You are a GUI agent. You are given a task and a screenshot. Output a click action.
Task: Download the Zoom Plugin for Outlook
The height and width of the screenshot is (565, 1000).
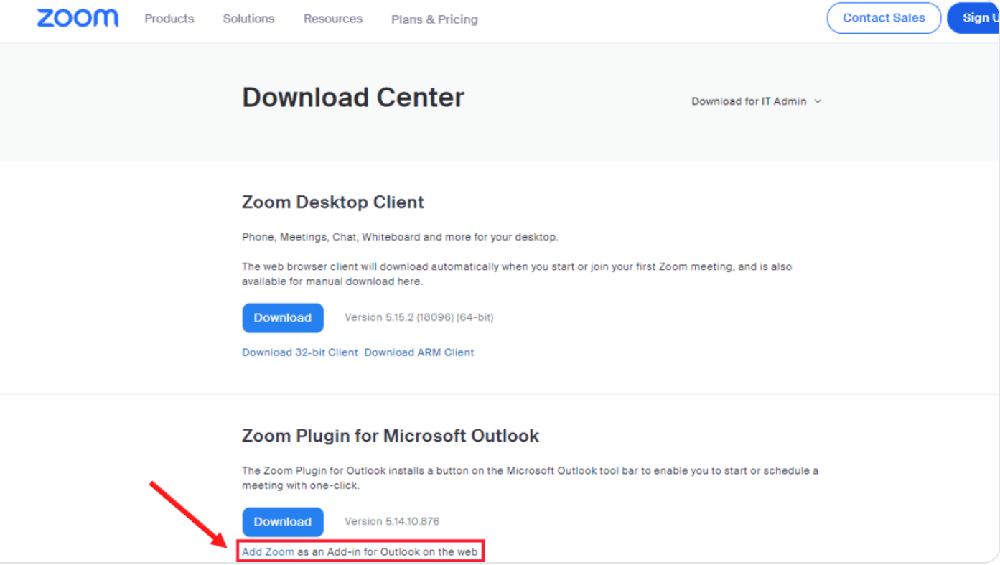coord(282,522)
